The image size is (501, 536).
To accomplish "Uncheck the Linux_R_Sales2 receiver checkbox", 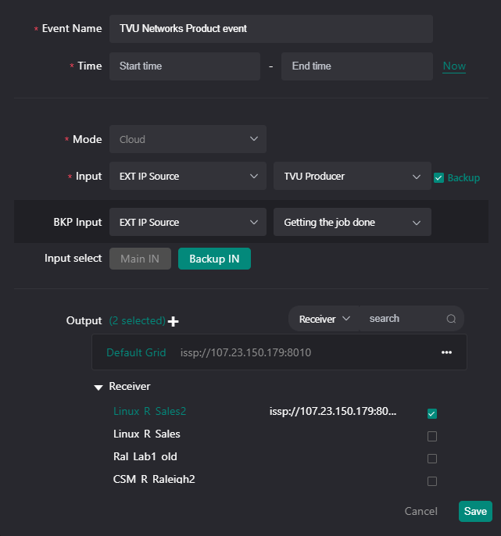I will tap(432, 413).
